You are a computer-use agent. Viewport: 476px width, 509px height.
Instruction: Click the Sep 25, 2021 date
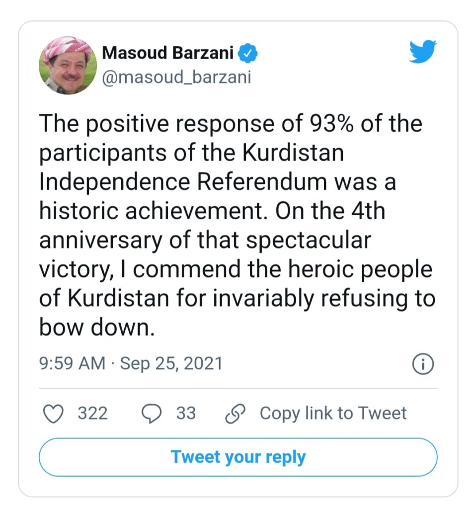171,364
